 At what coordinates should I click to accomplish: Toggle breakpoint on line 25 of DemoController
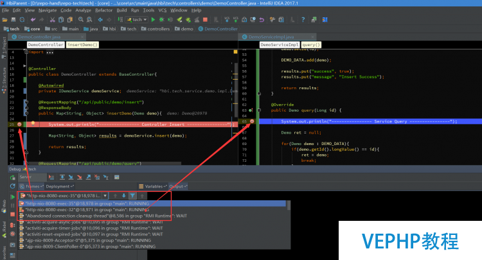pos(19,125)
